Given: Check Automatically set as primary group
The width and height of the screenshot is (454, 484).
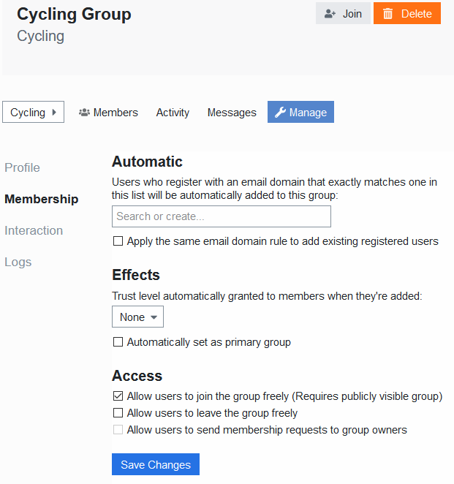Looking at the screenshot, I should tap(118, 342).
